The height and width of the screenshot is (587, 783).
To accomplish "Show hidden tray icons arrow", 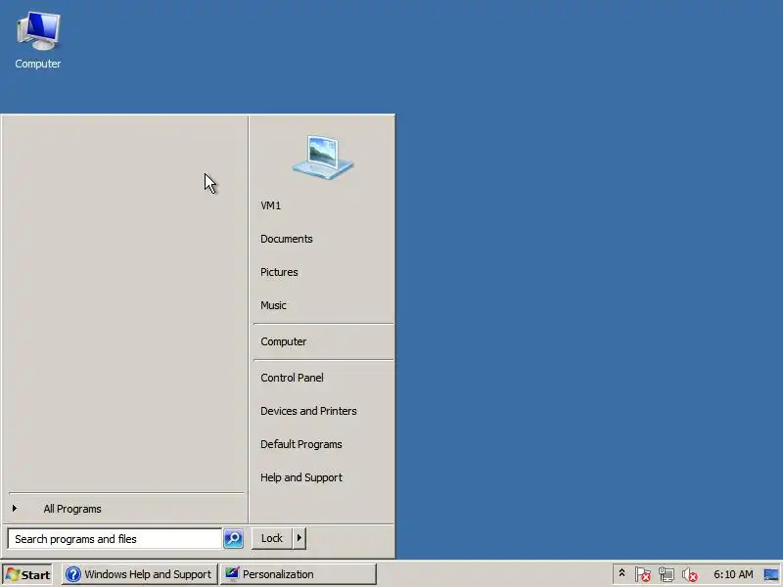I will coord(622,573).
